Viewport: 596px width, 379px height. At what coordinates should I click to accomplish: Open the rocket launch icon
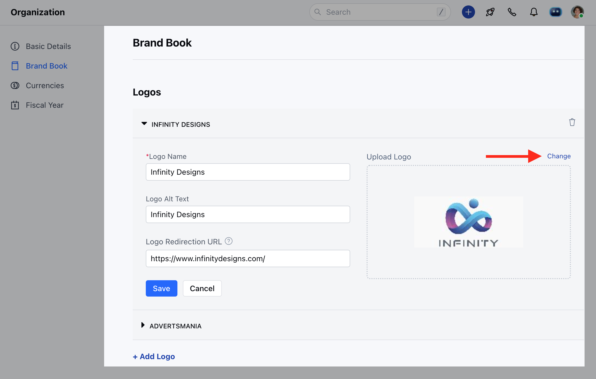(490, 12)
